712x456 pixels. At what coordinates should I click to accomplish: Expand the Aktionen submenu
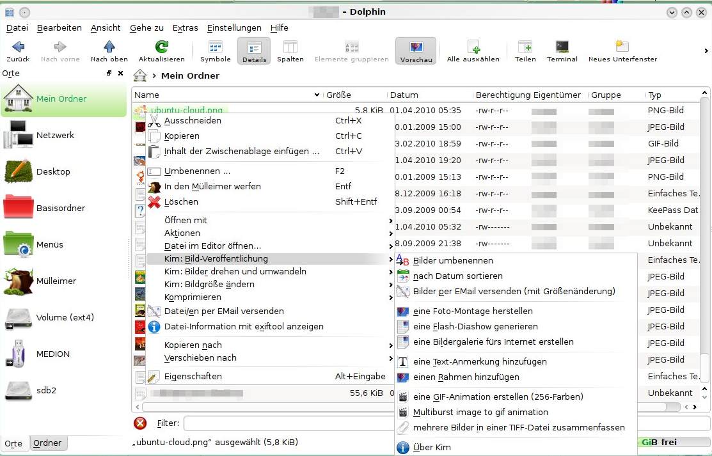[x=270, y=233]
